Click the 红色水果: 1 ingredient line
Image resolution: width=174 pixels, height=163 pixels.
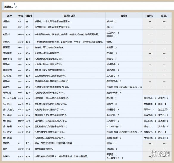(113, 33)
